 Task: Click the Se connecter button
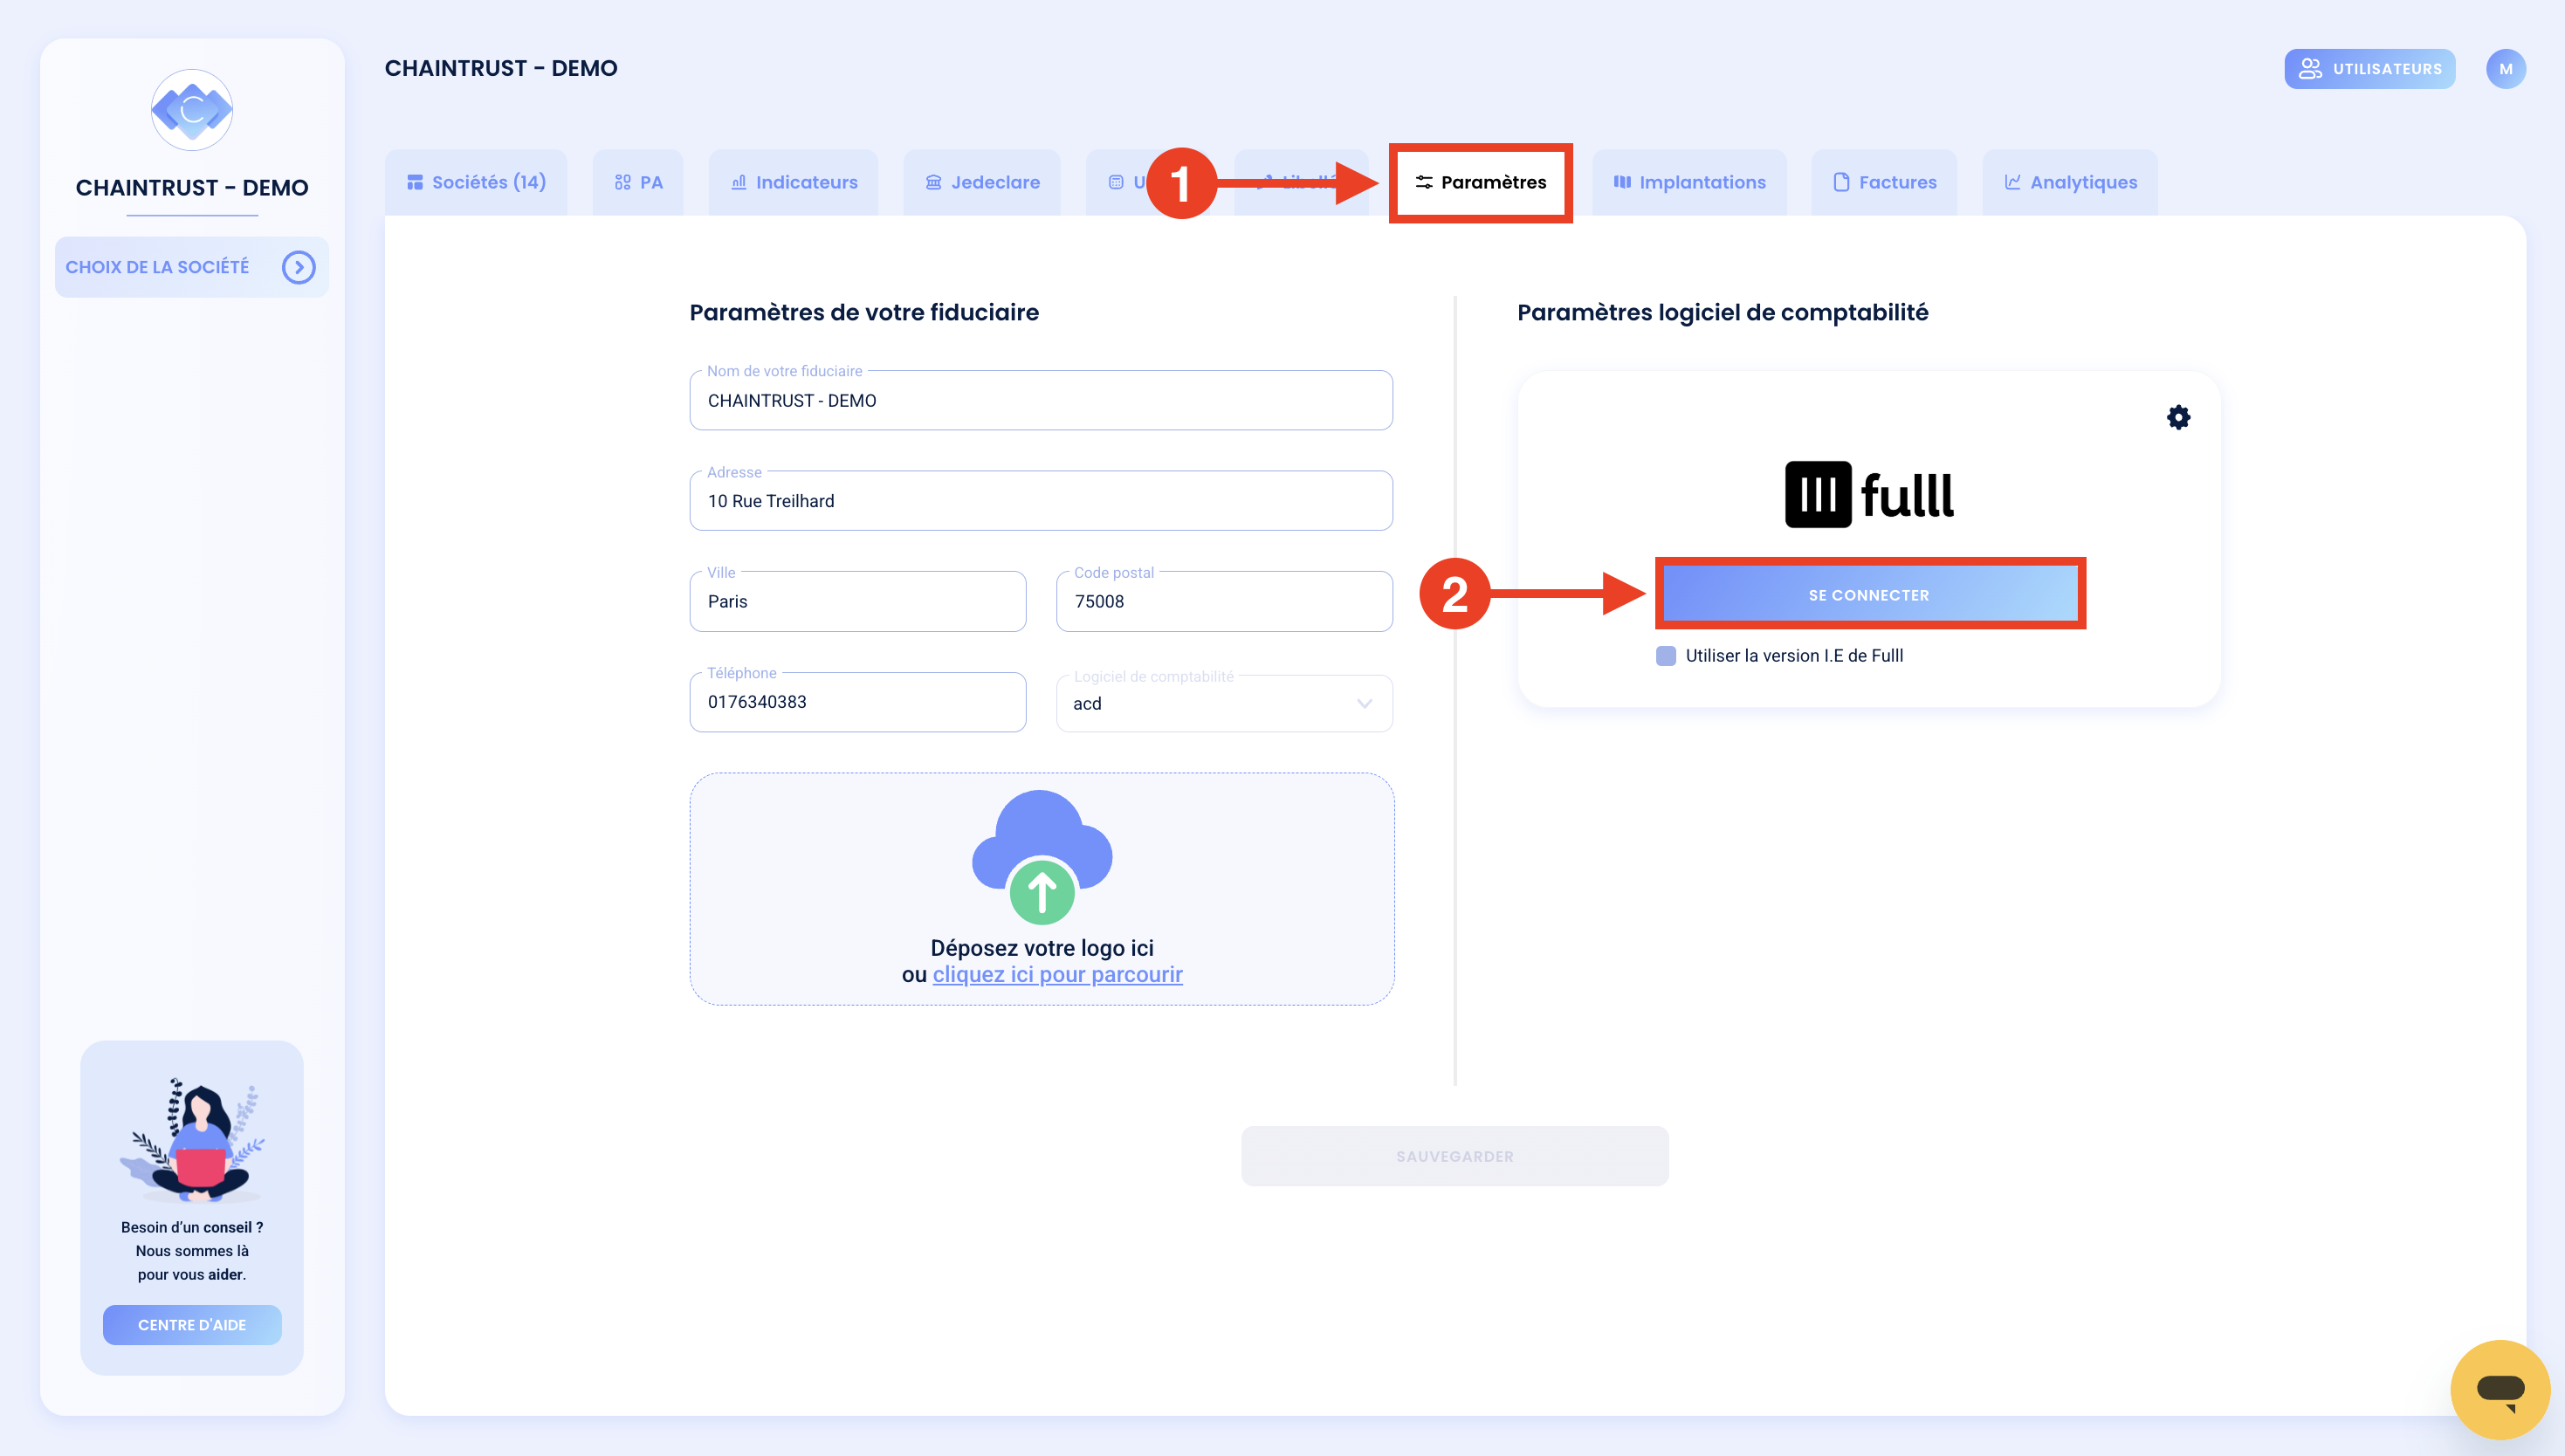pos(1869,594)
